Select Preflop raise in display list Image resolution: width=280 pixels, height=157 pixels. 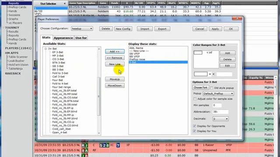pyautogui.click(x=137, y=59)
